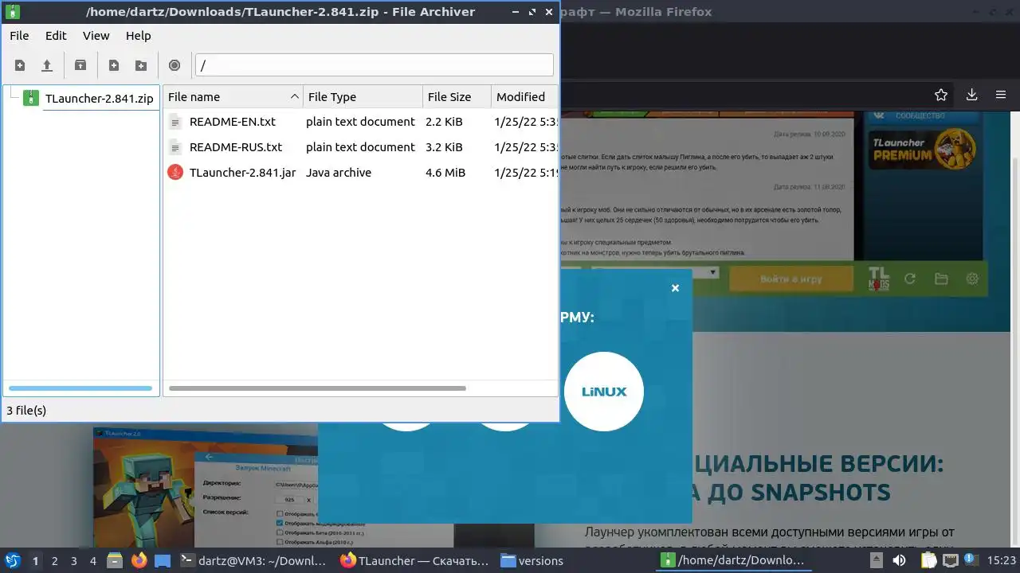This screenshot has height=573, width=1020.
Task: Click the LINUX platform circle button
Action: [x=604, y=392]
